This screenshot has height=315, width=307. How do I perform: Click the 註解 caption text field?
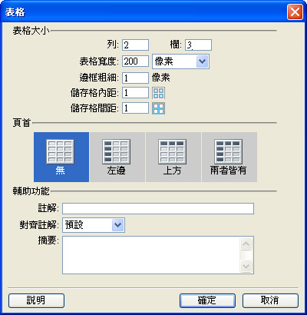point(158,208)
